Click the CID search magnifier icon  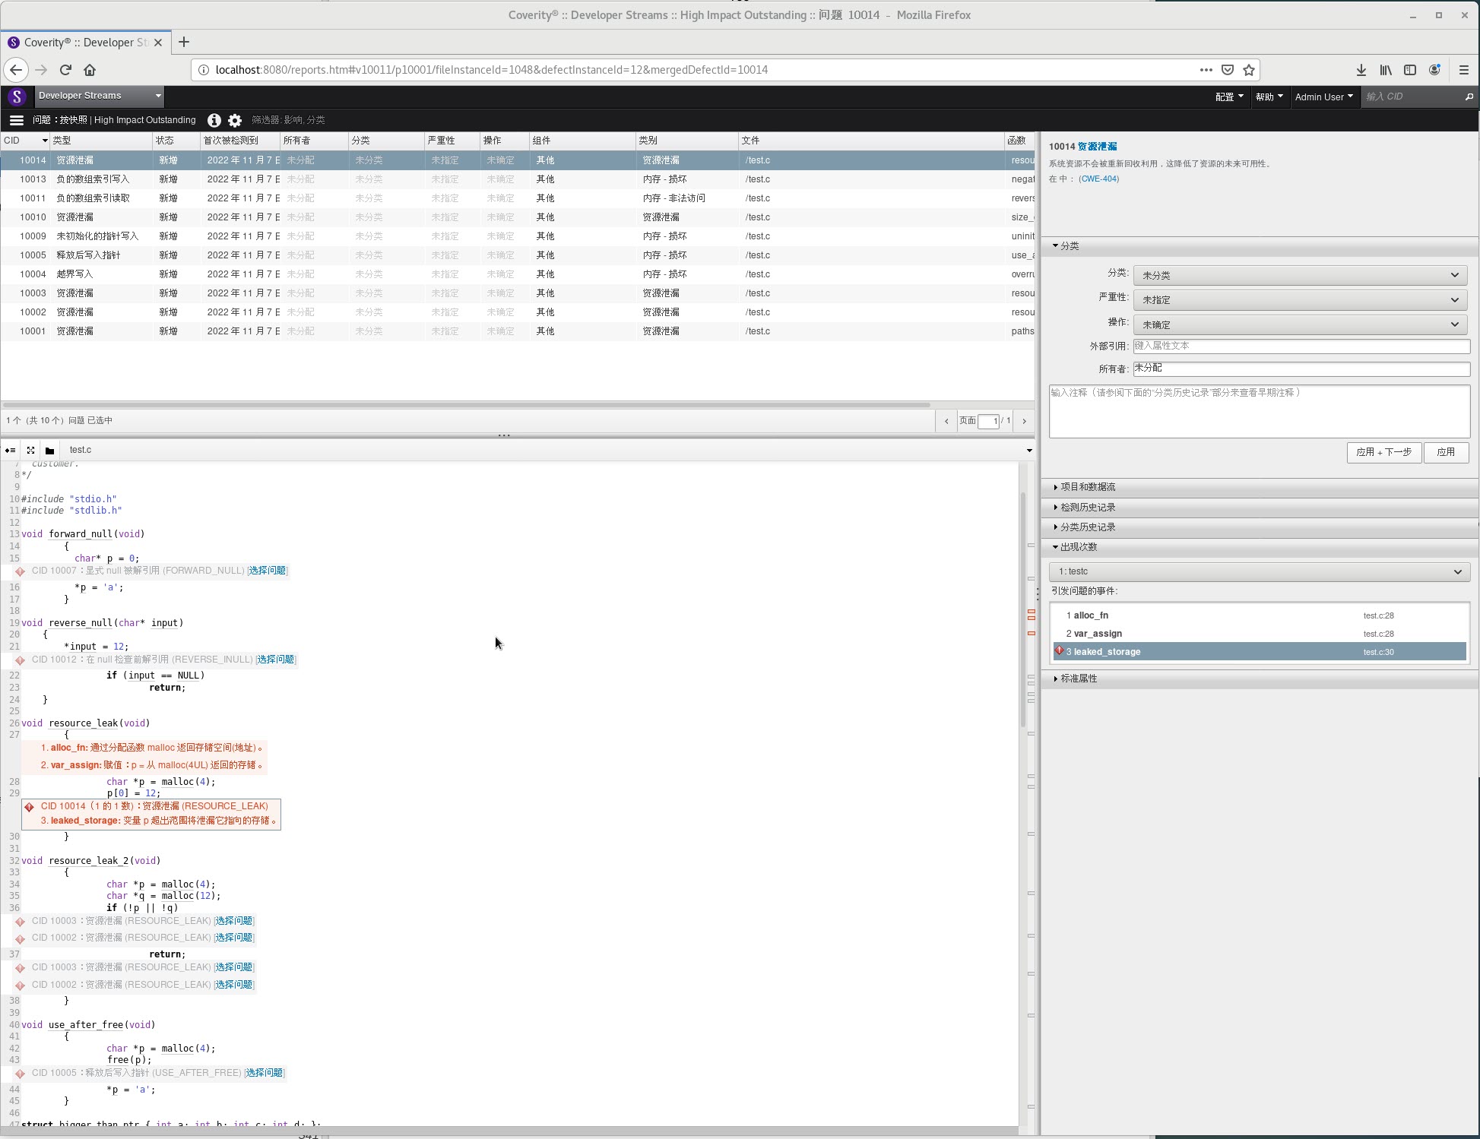[1469, 96]
